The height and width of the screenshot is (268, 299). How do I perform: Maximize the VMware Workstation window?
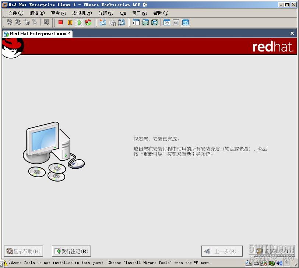[287, 5]
